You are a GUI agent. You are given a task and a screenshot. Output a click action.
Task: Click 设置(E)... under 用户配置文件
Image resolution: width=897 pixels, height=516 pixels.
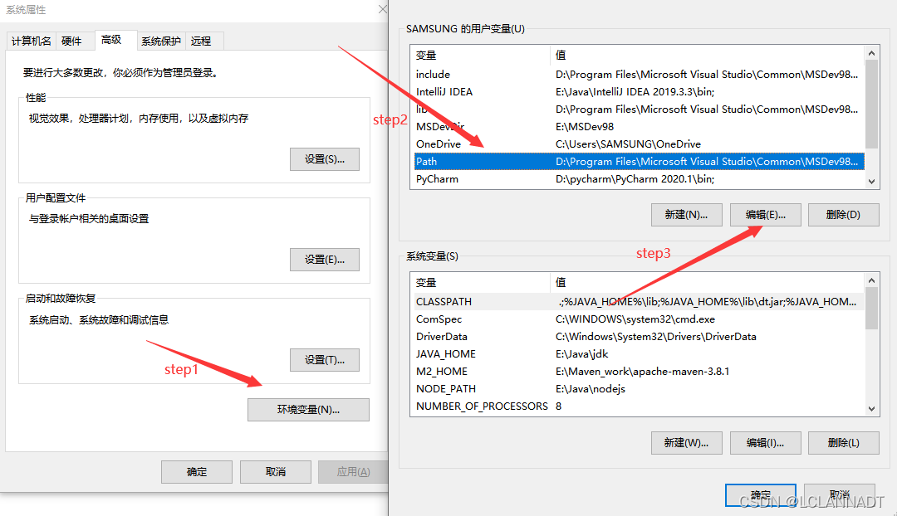(x=325, y=260)
